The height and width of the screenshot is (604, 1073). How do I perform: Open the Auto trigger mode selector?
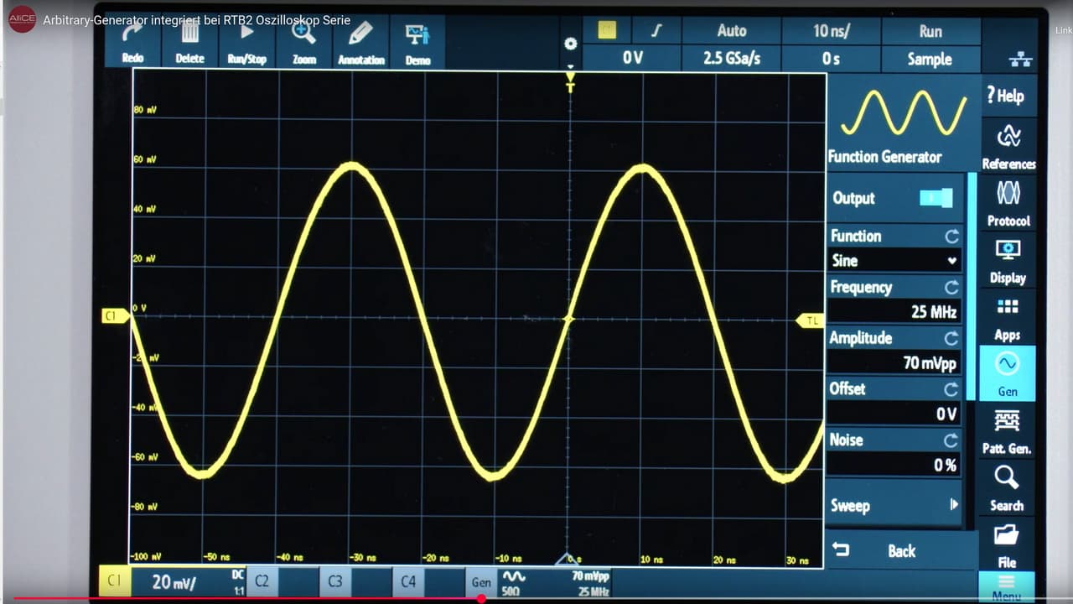tap(731, 31)
